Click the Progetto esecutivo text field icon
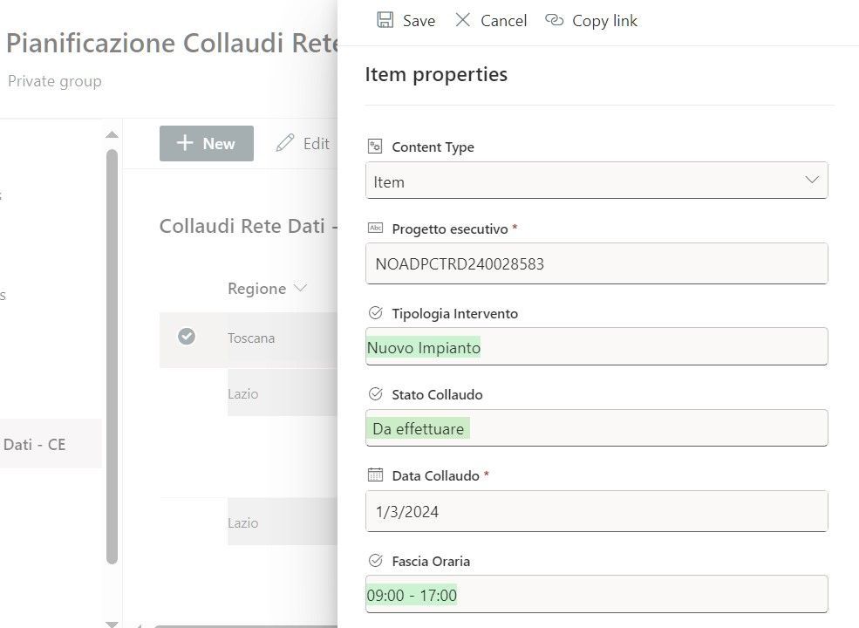859x628 pixels. (x=375, y=229)
